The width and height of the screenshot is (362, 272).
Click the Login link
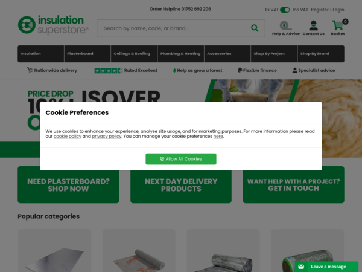338,10
